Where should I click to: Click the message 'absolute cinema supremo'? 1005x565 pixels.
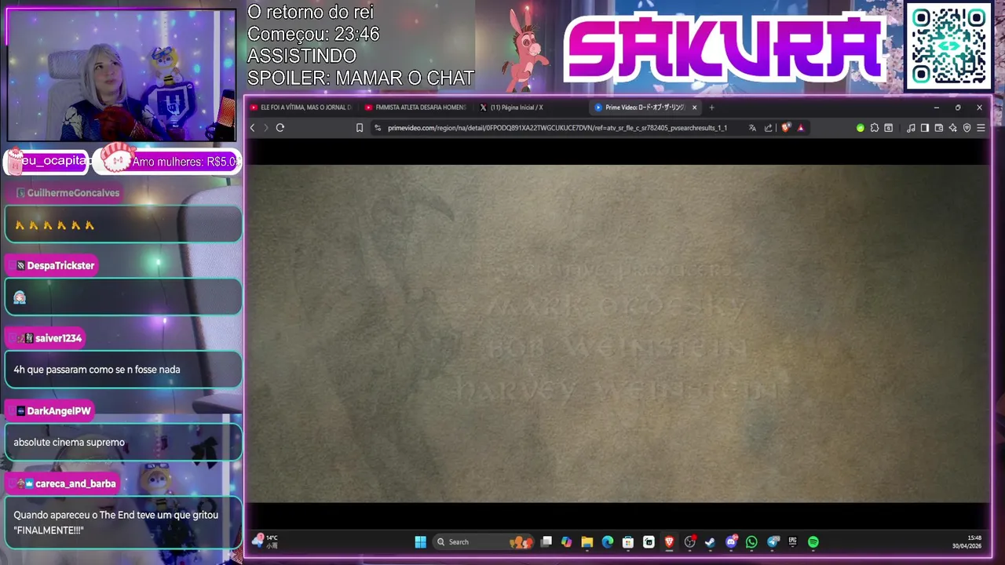tap(69, 443)
